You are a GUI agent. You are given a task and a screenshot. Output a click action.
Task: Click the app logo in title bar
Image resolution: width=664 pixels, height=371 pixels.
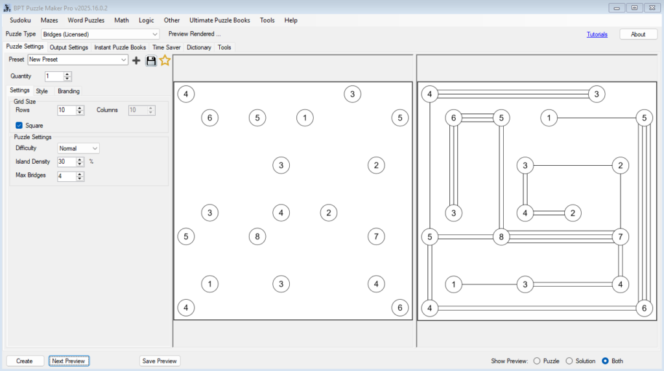(7, 7)
